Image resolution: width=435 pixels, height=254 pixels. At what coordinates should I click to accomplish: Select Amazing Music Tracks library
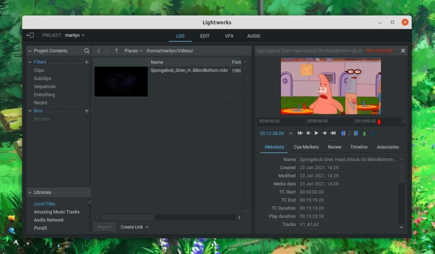coord(56,212)
